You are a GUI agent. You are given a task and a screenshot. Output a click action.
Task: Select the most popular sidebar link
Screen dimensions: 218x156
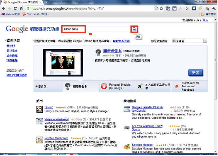tap(10, 46)
